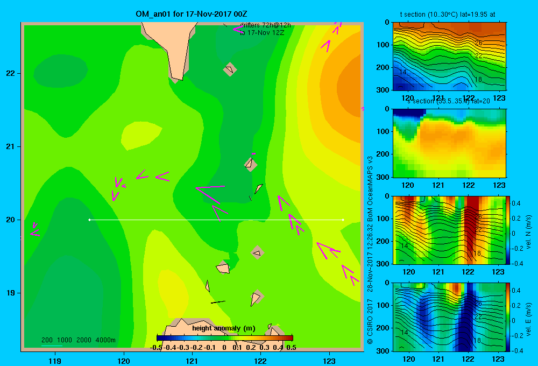Click latitude label 21 on main map

point(11,146)
